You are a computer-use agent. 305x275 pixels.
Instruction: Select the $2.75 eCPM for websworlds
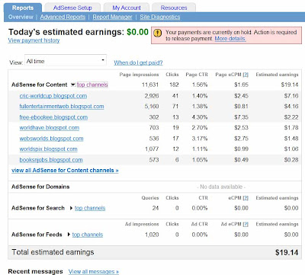pos(241,139)
